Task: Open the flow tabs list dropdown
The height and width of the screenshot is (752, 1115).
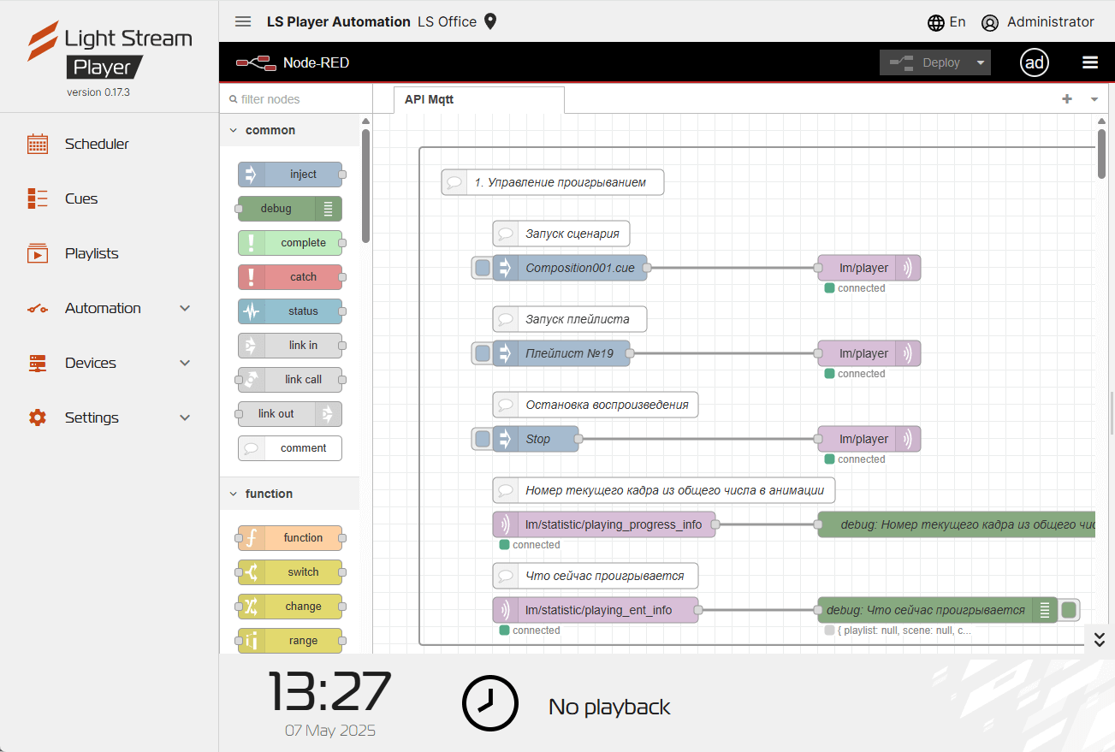Action: point(1094,99)
